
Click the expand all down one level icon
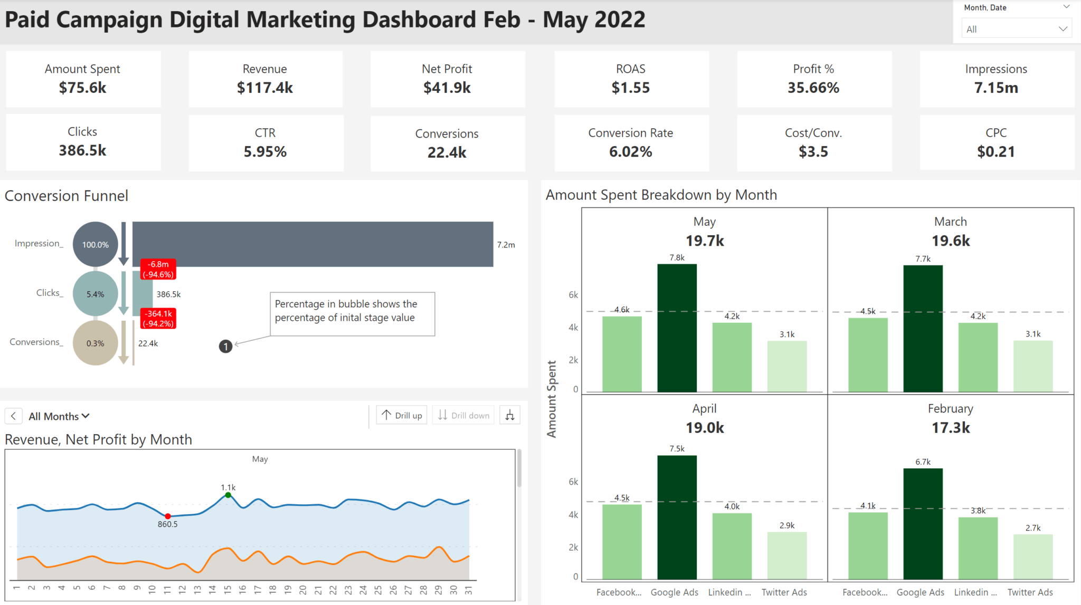coord(509,415)
